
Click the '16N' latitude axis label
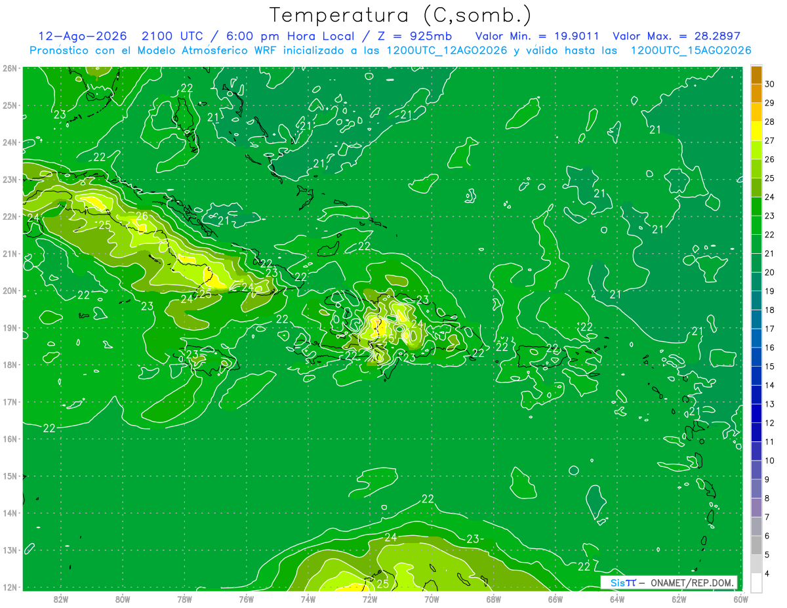click(x=9, y=439)
